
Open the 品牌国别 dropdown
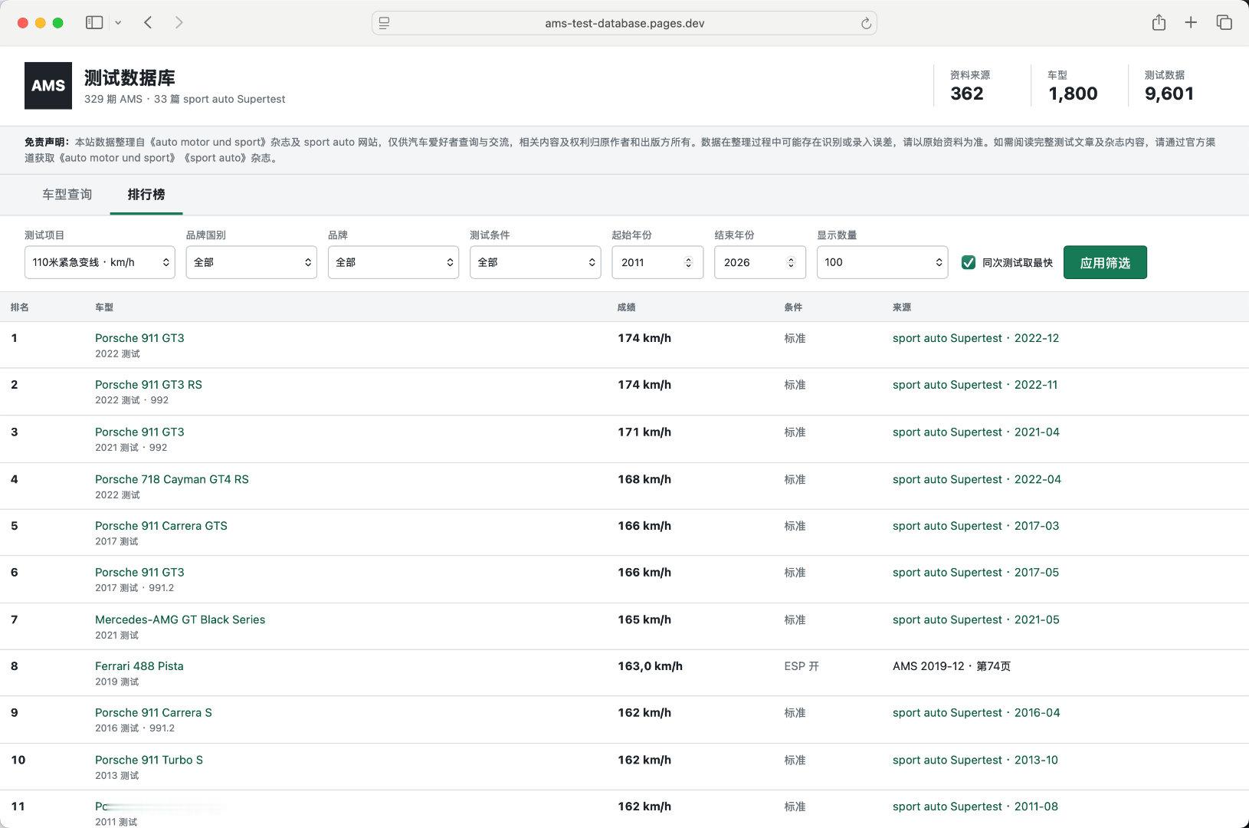251,262
